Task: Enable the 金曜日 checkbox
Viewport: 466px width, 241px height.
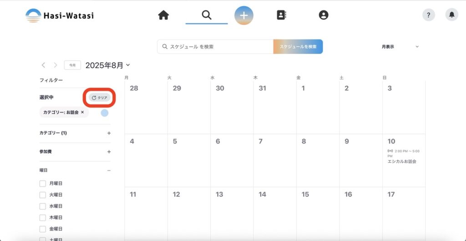Action: 43,229
